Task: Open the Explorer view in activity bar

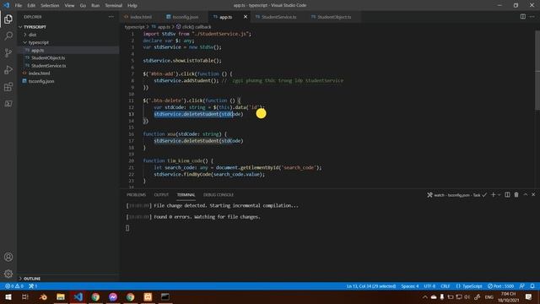Action: click(x=8, y=19)
